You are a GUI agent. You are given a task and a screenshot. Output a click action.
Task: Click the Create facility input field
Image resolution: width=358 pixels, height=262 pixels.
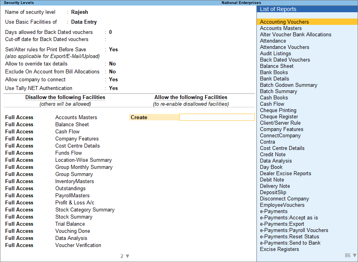[217, 117]
